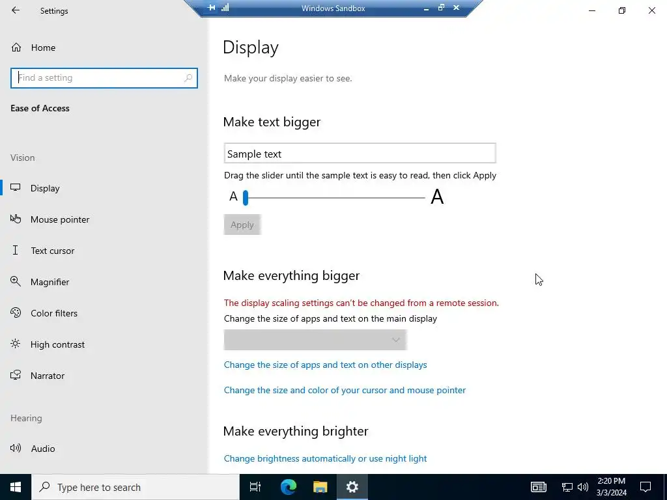
Task: Click the small A at the slider start
Action: pyautogui.click(x=233, y=197)
